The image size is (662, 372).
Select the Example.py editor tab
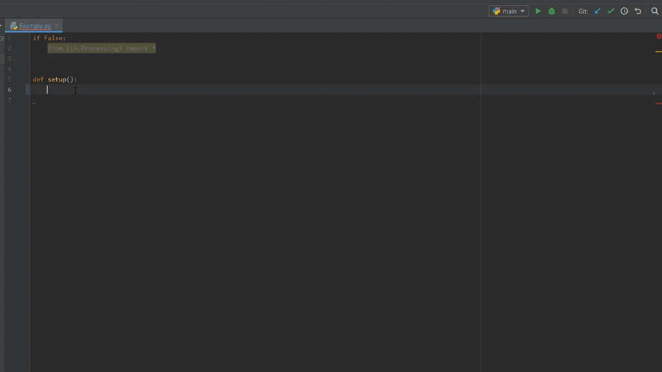pyautogui.click(x=34, y=26)
